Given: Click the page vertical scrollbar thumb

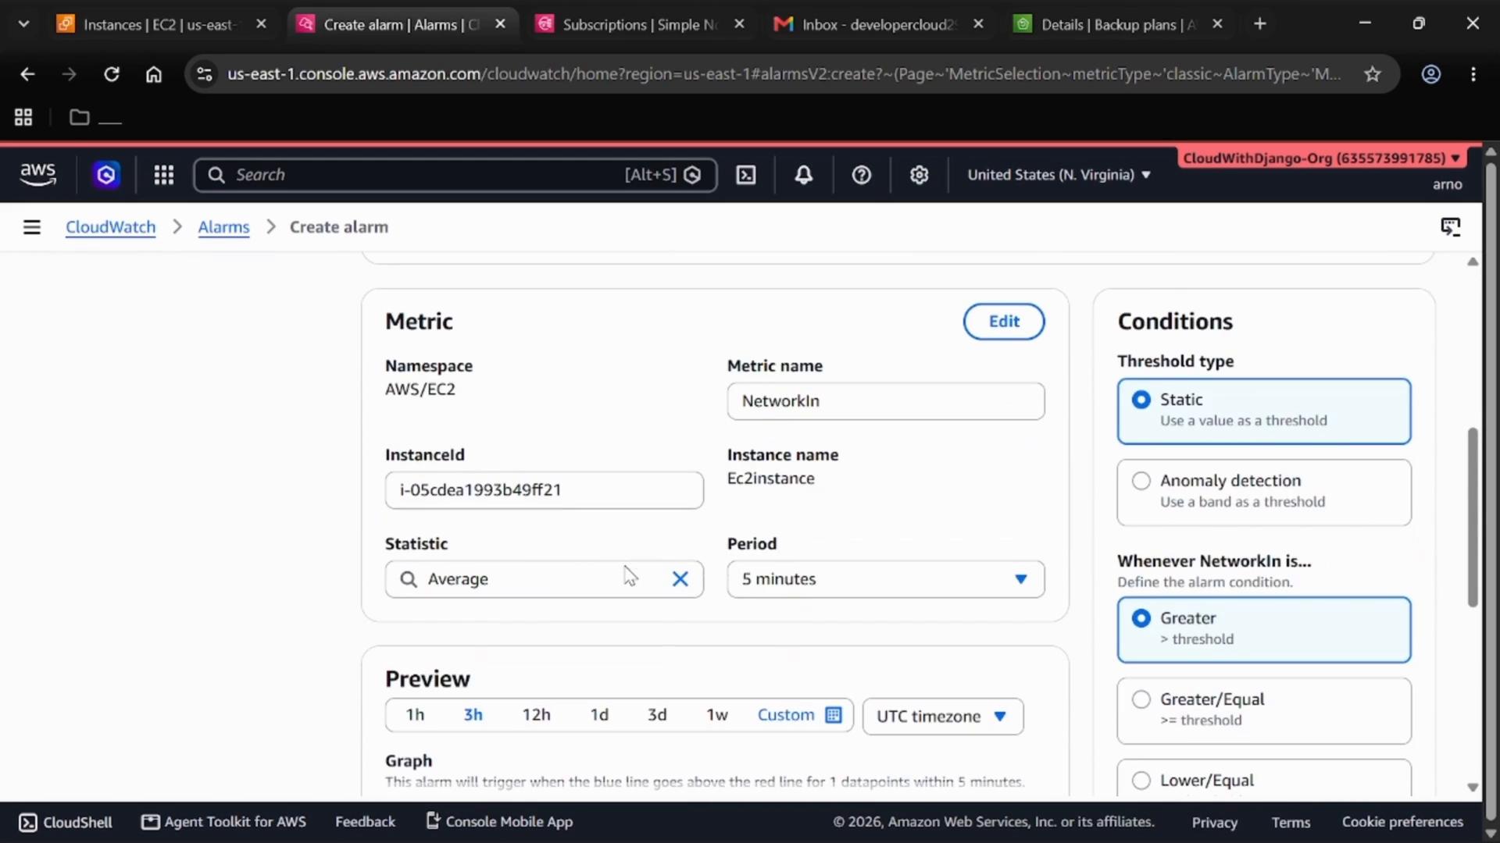Looking at the screenshot, I should click(1473, 518).
